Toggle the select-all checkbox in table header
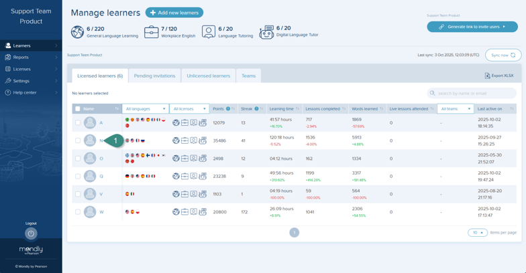The height and width of the screenshot is (273, 526). [78, 108]
